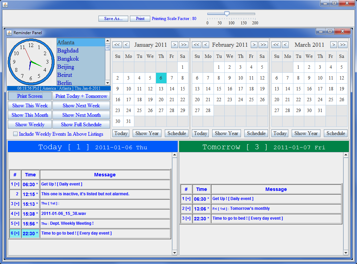The width and height of the screenshot is (357, 264).
Task: Enable Include Weekly Events In Above Listings
Action: point(15,134)
